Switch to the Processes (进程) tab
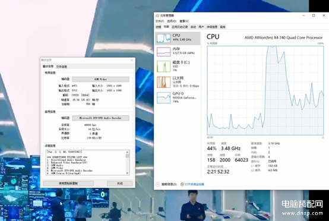Viewport: 329px width, 221px height. pos(159,27)
